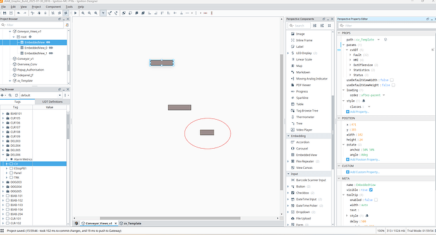Viewport: 436px width, 235px height.
Task: Start preview mode with the play icon
Action: click(x=75, y=13)
